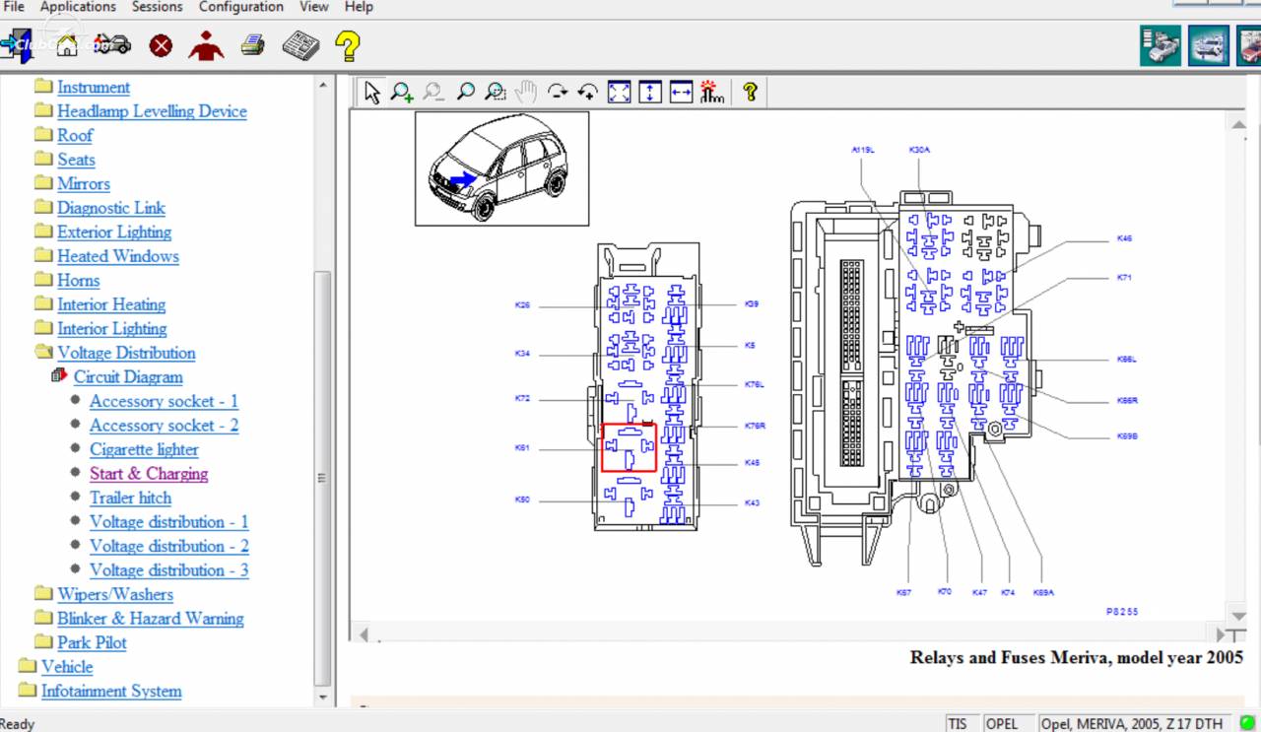The width and height of the screenshot is (1261, 732).
Task: Click the zoom out magnifier with minus
Action: point(432,92)
